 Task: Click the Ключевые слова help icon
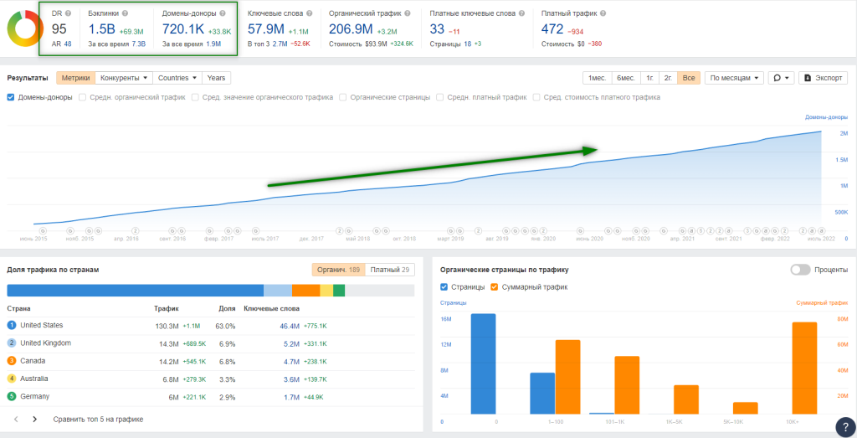309,14
